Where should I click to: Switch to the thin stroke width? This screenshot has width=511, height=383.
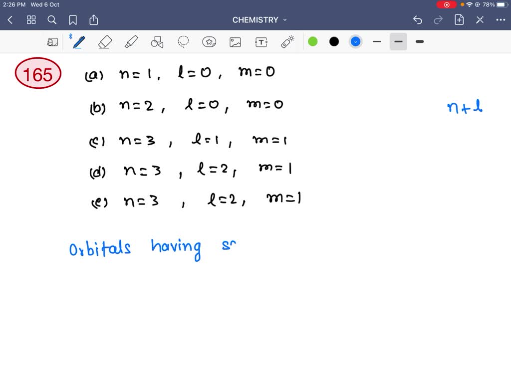pyautogui.click(x=377, y=41)
